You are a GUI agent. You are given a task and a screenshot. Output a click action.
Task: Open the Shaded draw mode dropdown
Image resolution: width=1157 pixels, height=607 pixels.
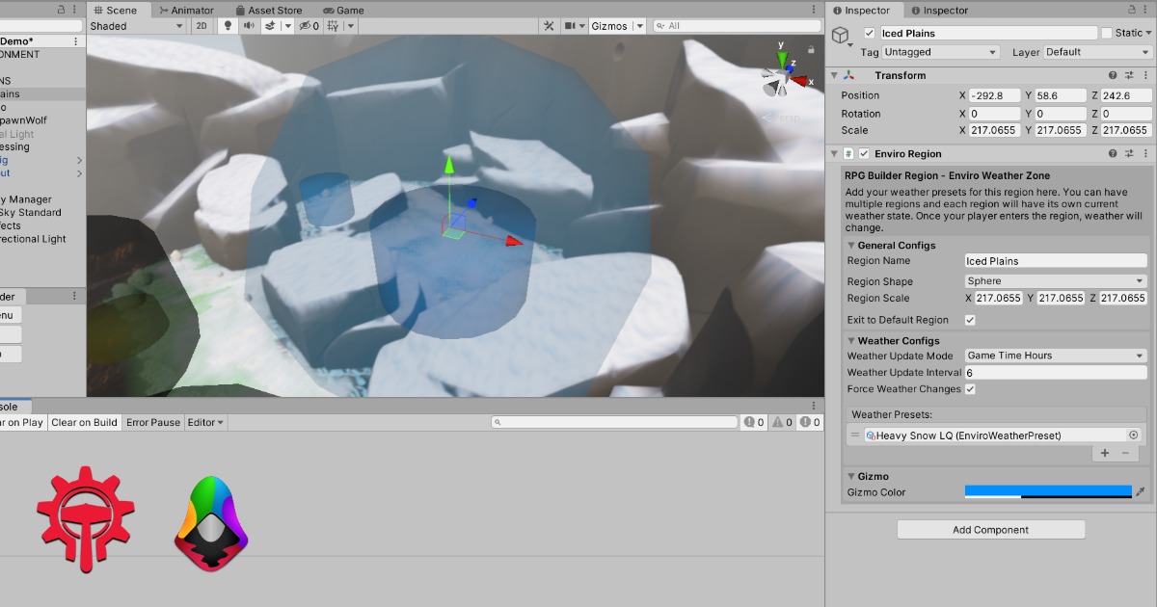coord(137,26)
